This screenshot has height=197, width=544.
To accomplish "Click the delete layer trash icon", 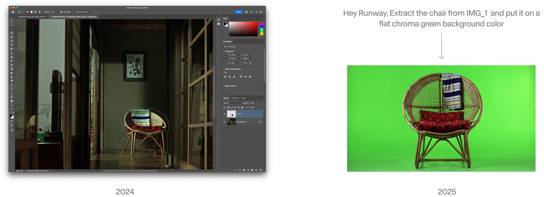I will click(x=260, y=170).
